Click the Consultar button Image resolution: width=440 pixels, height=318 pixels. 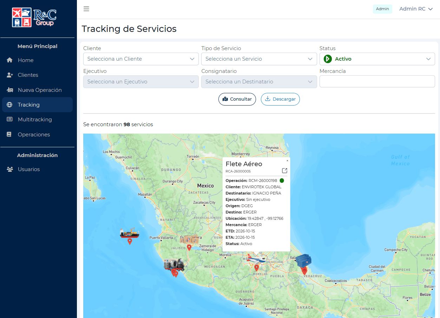[x=237, y=99]
